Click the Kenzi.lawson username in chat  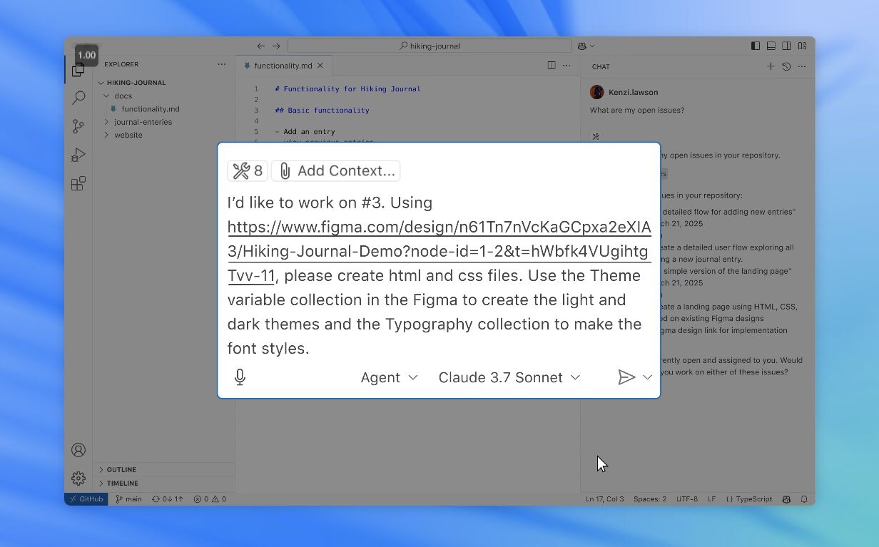(x=634, y=92)
